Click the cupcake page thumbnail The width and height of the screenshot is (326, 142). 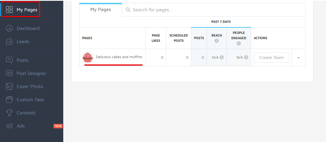coord(88,57)
